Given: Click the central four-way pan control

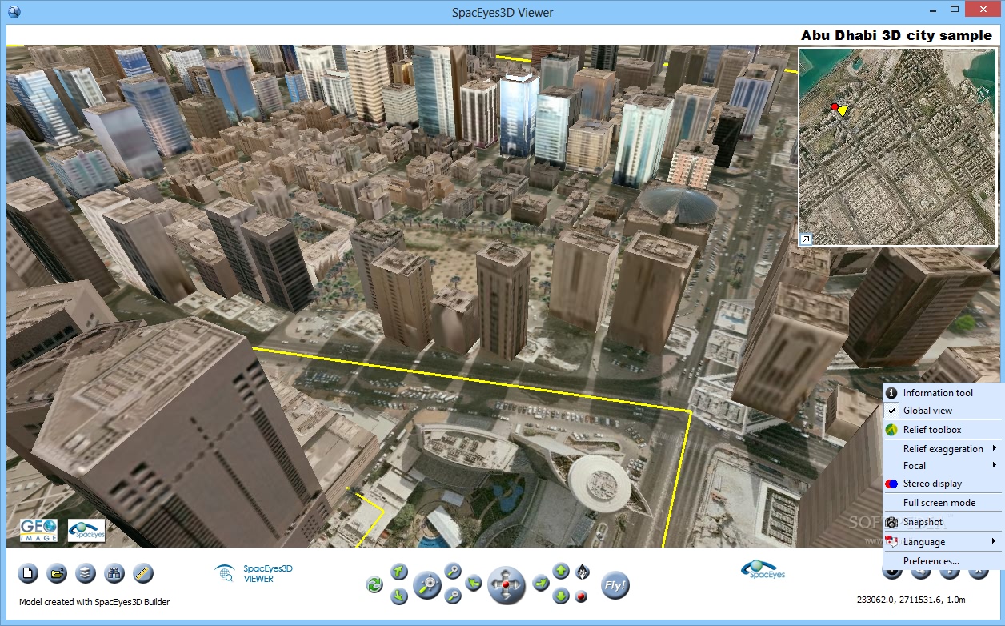Looking at the screenshot, I should (507, 585).
